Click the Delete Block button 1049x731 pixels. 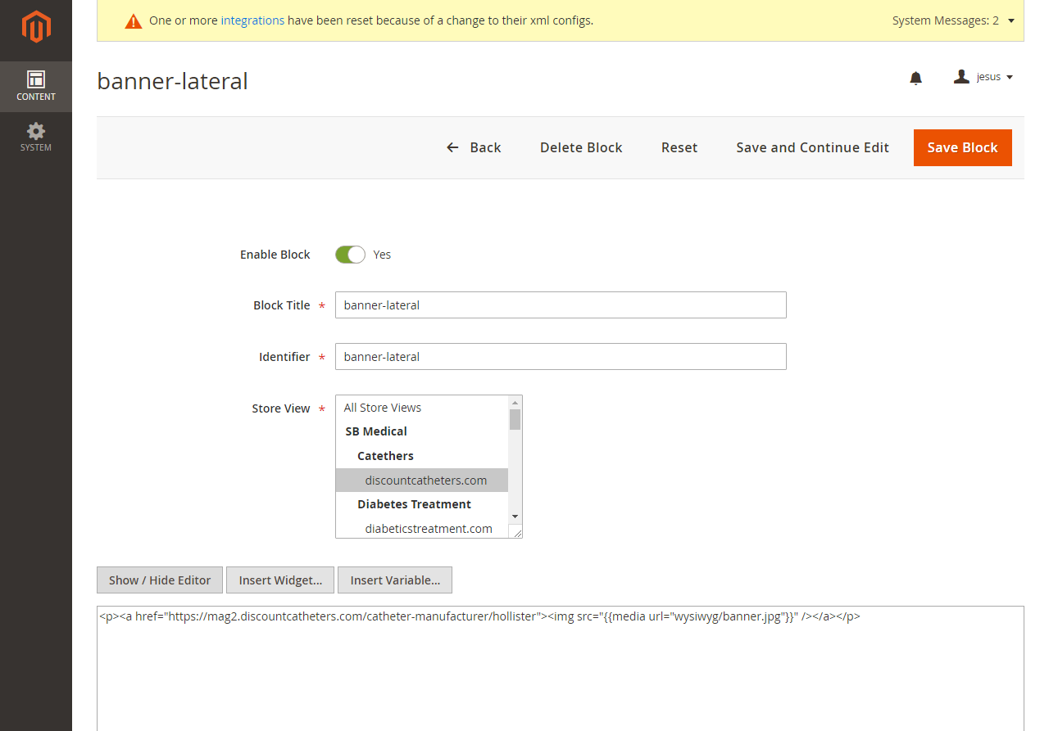coord(581,147)
